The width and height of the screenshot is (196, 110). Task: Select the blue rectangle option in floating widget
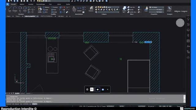click(x=103, y=90)
